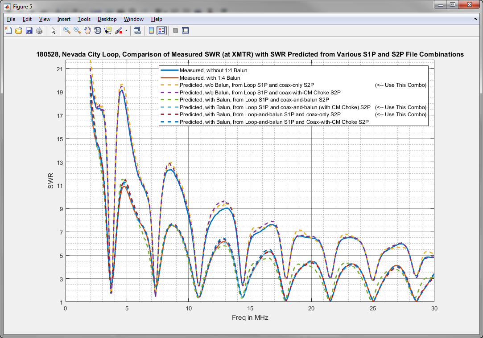Screen dimensions: 483x338
Task: Enable the Rotate 3D tool
Action: tap(98, 30)
